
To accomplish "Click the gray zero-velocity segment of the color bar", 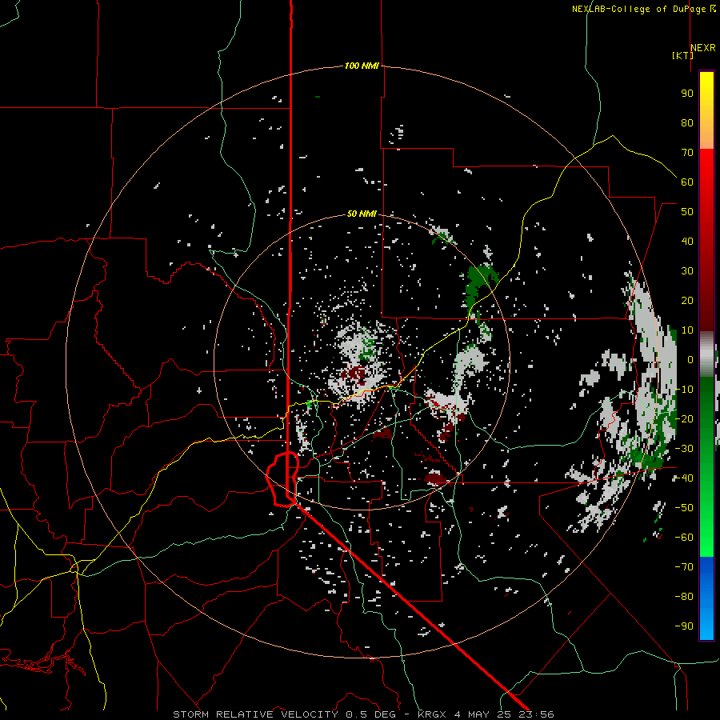I will (x=706, y=354).
